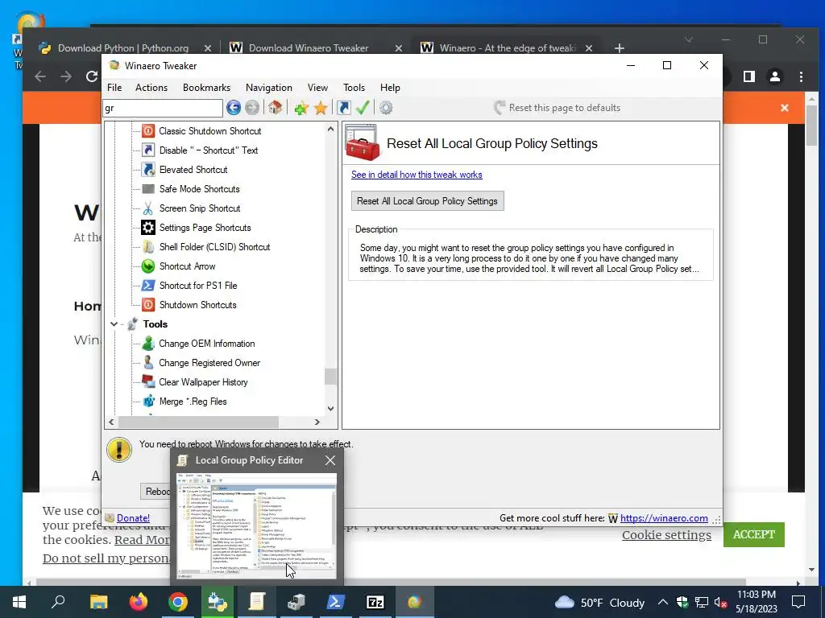Image resolution: width=825 pixels, height=618 pixels.
Task: Open File Explorer from the taskbar
Action: pos(99,602)
